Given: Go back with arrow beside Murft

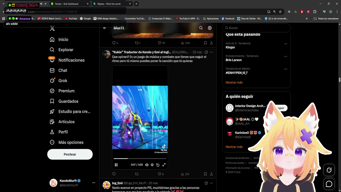Looking at the screenshot, I should (105, 28).
